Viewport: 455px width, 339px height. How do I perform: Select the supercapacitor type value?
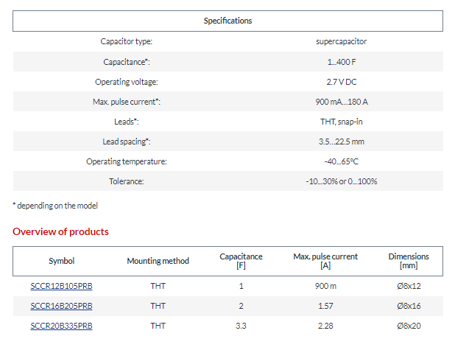coord(342,41)
